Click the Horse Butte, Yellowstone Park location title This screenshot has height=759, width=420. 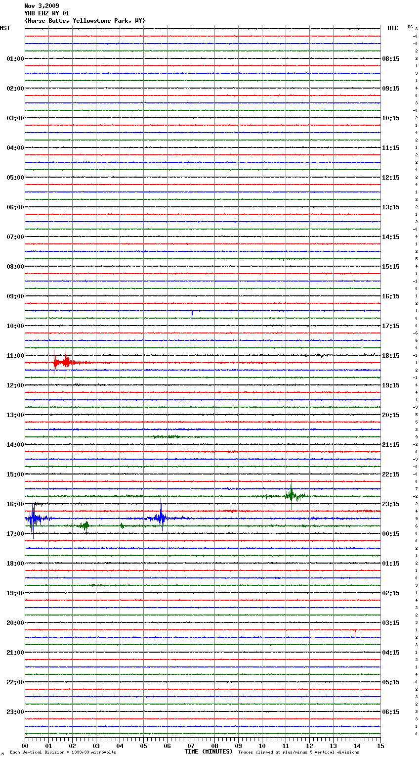(85, 21)
